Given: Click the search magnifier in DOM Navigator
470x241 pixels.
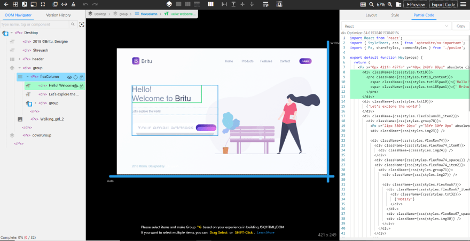Looking at the screenshot, I should (73, 24).
